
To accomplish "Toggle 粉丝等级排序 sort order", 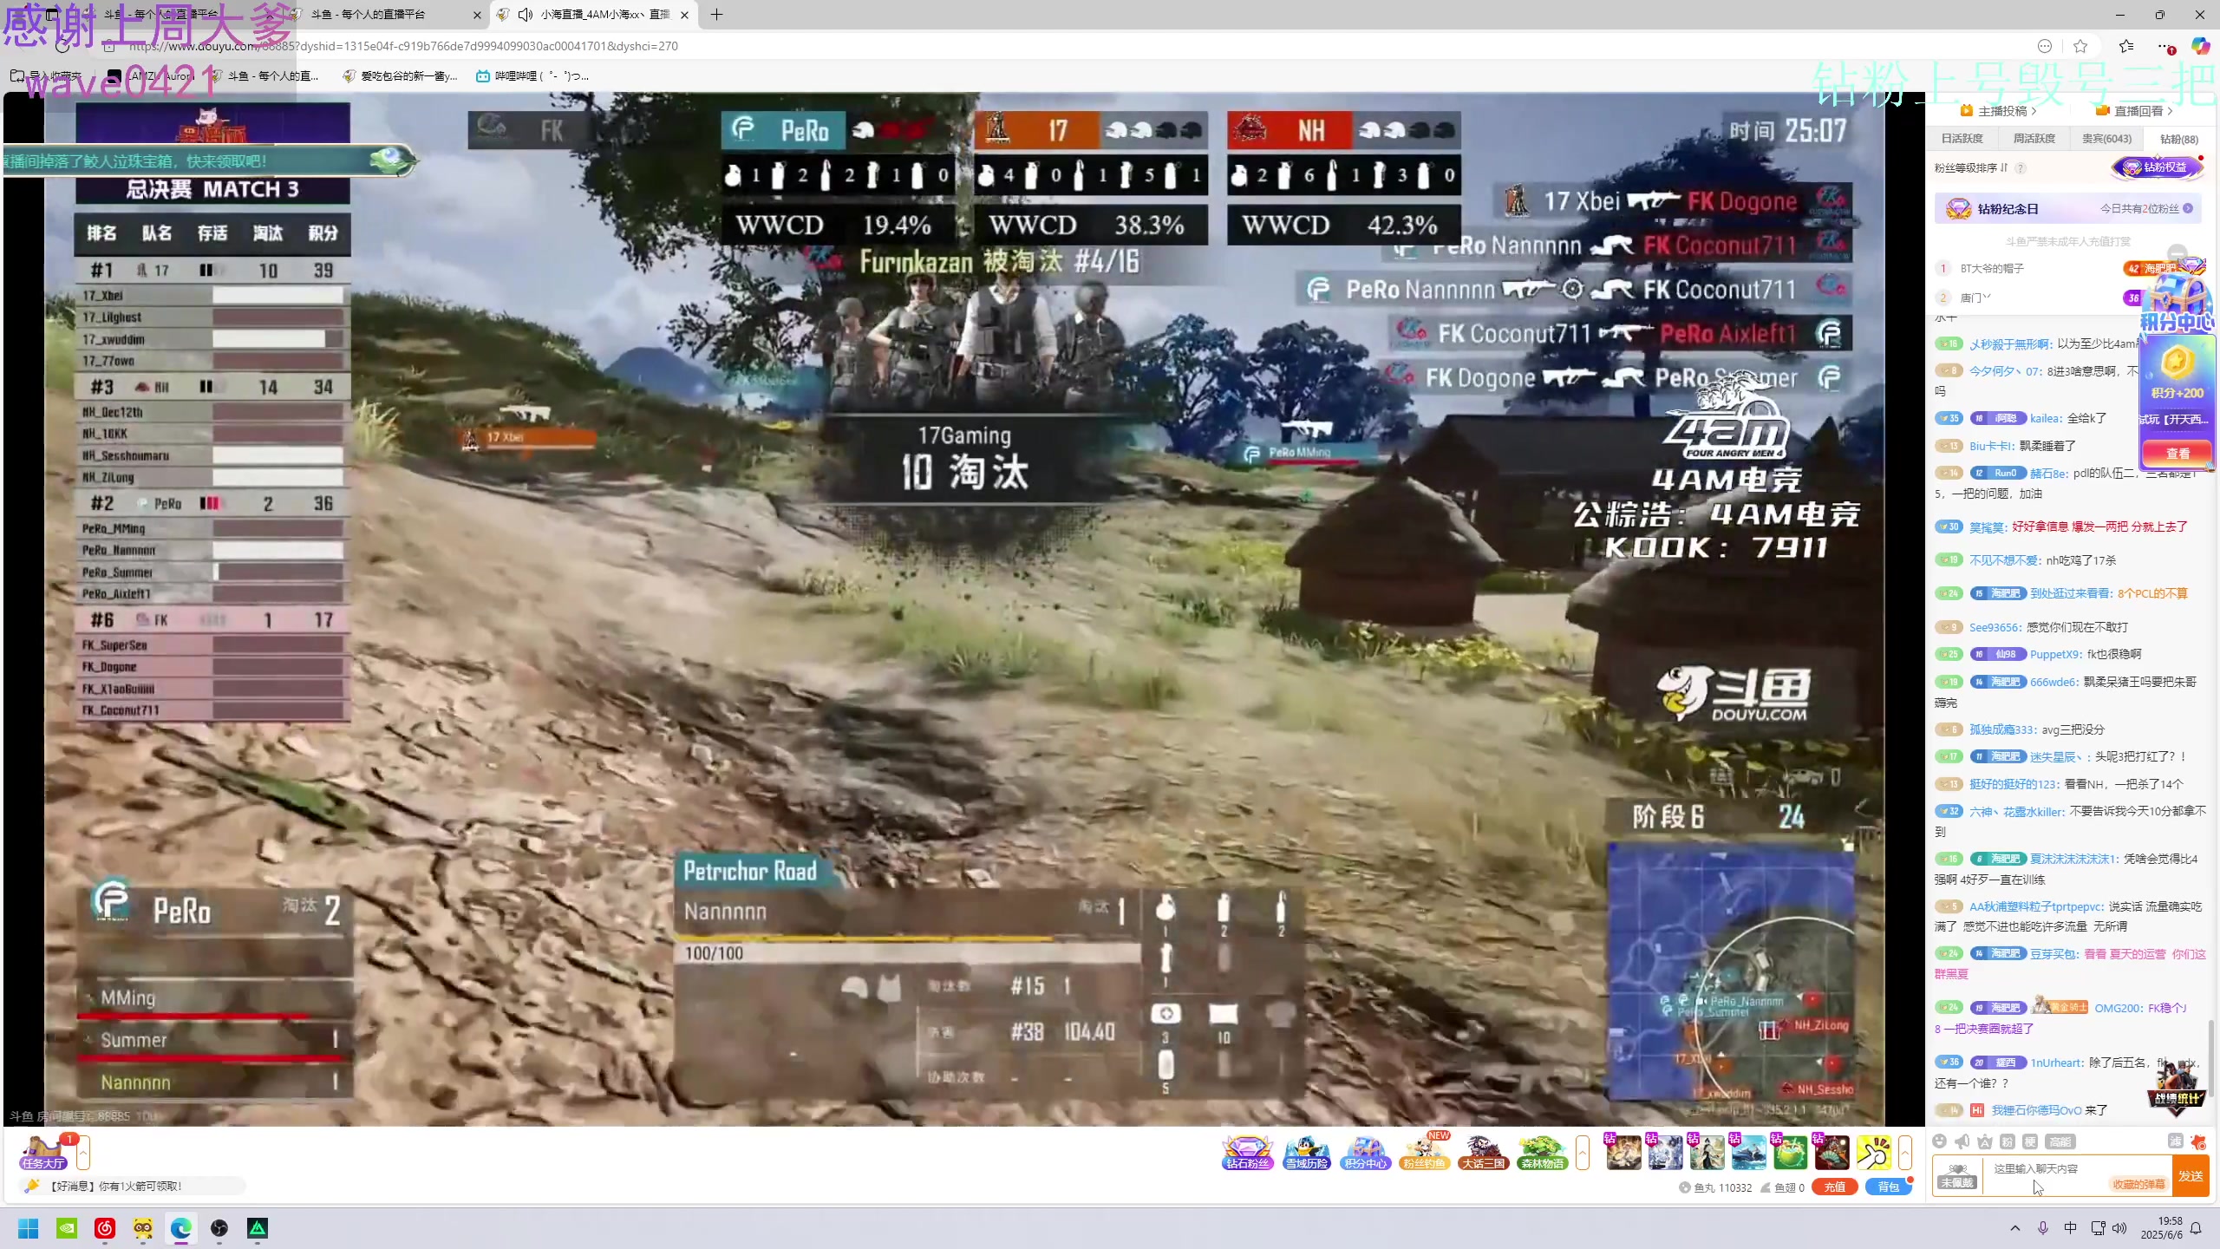I will coord(1971,168).
